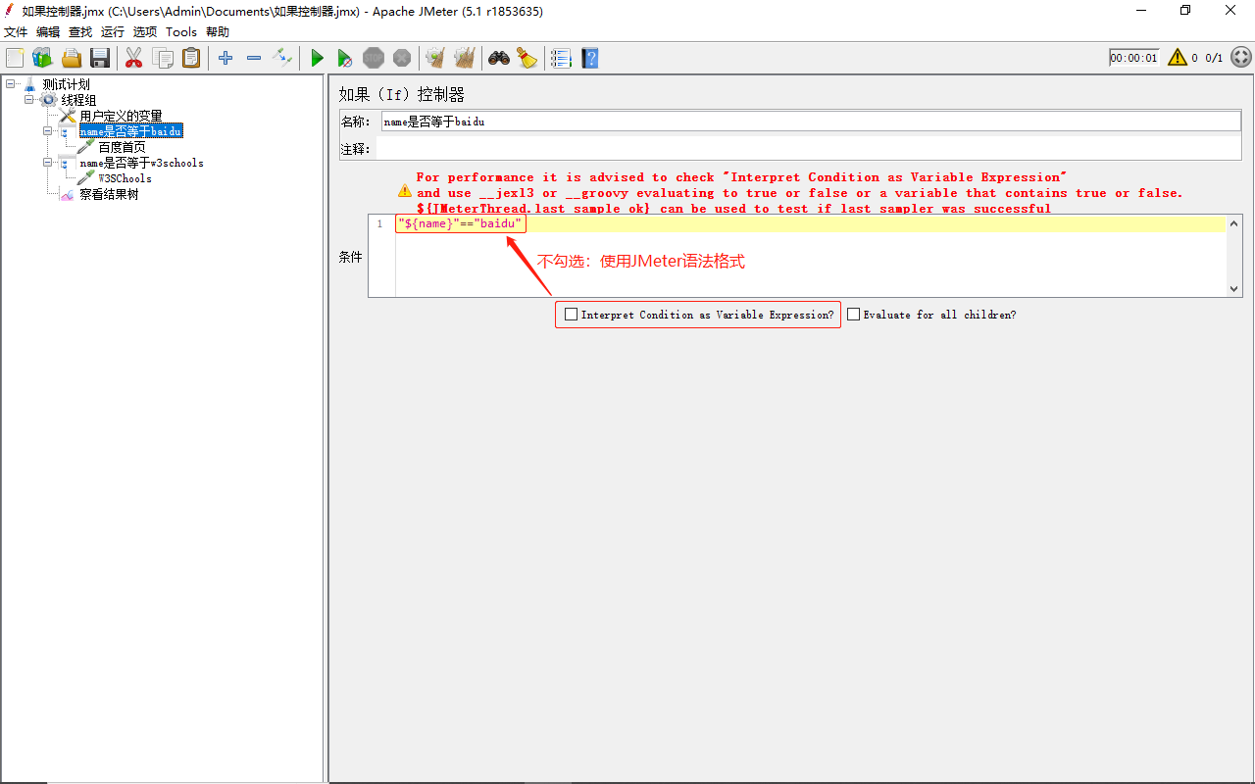Paste element with clipboard icon

191,58
